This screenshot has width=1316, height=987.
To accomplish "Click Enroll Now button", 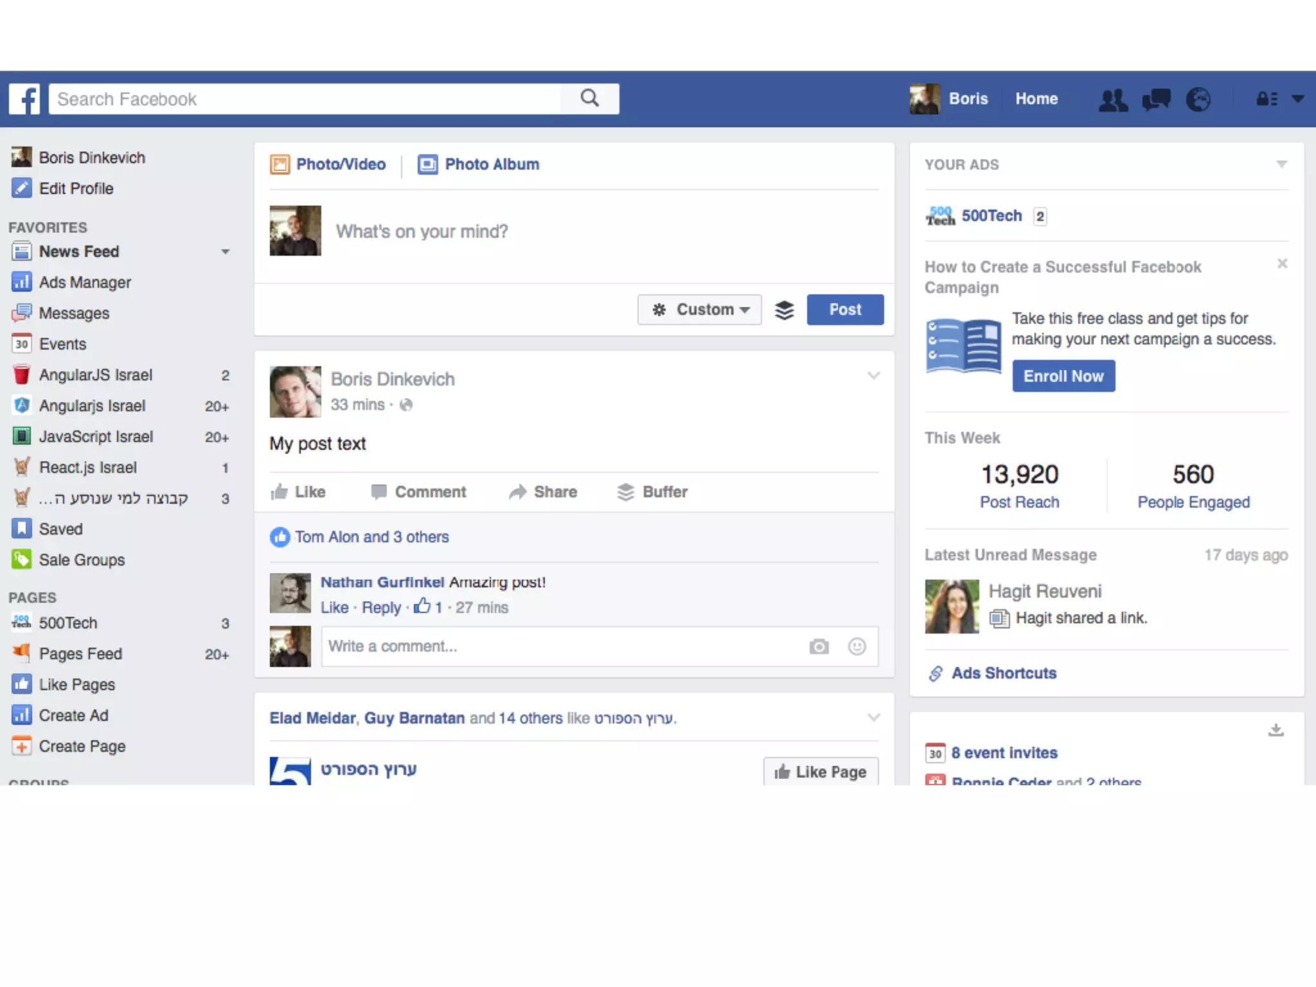I will click(x=1063, y=376).
